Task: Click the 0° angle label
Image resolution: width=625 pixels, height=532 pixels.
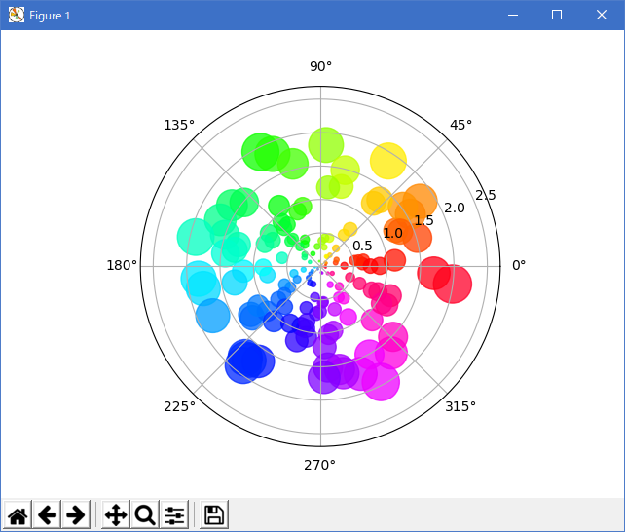Action: 519,265
